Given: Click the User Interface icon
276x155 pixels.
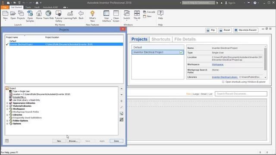Looking at the screenshot, I should click(x=107, y=13).
